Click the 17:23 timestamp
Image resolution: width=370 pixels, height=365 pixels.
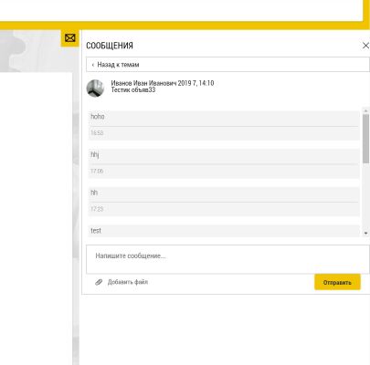(x=97, y=209)
